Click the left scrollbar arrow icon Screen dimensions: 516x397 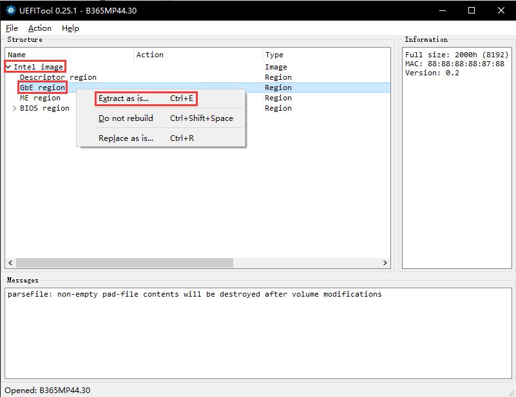[10, 263]
